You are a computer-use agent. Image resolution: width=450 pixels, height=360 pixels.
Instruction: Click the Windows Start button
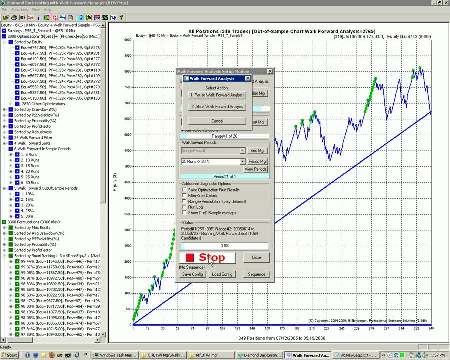[x=9, y=355]
